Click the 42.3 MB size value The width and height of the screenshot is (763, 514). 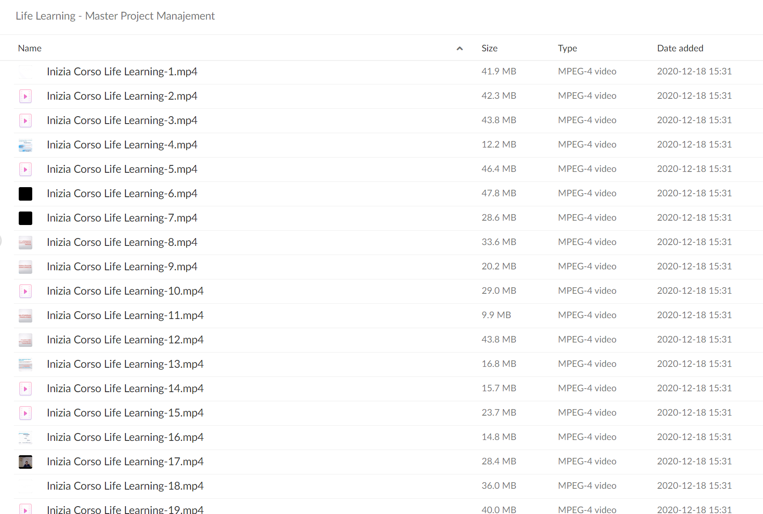498,96
